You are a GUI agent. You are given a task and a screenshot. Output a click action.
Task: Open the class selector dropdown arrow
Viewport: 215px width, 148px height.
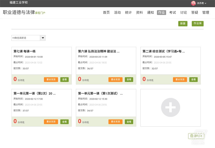[x=43, y=38]
